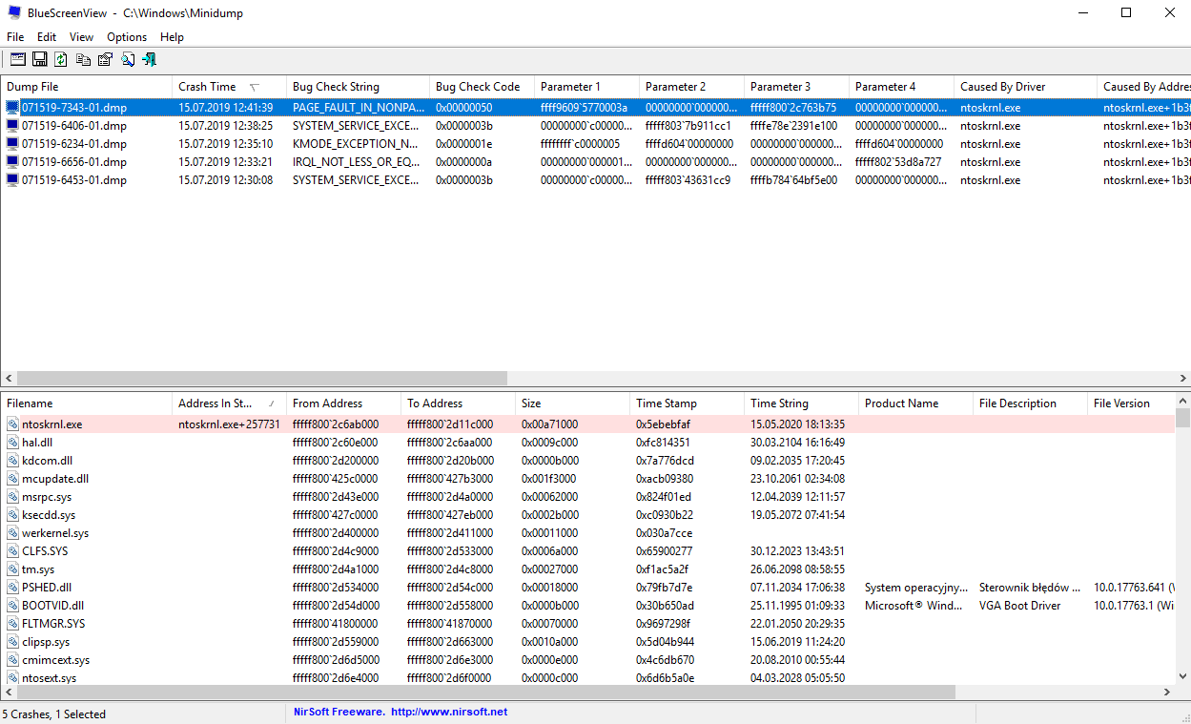This screenshot has height=724, width=1191.
Task: Open Advanced Options toolbar icon
Action: click(x=18, y=59)
